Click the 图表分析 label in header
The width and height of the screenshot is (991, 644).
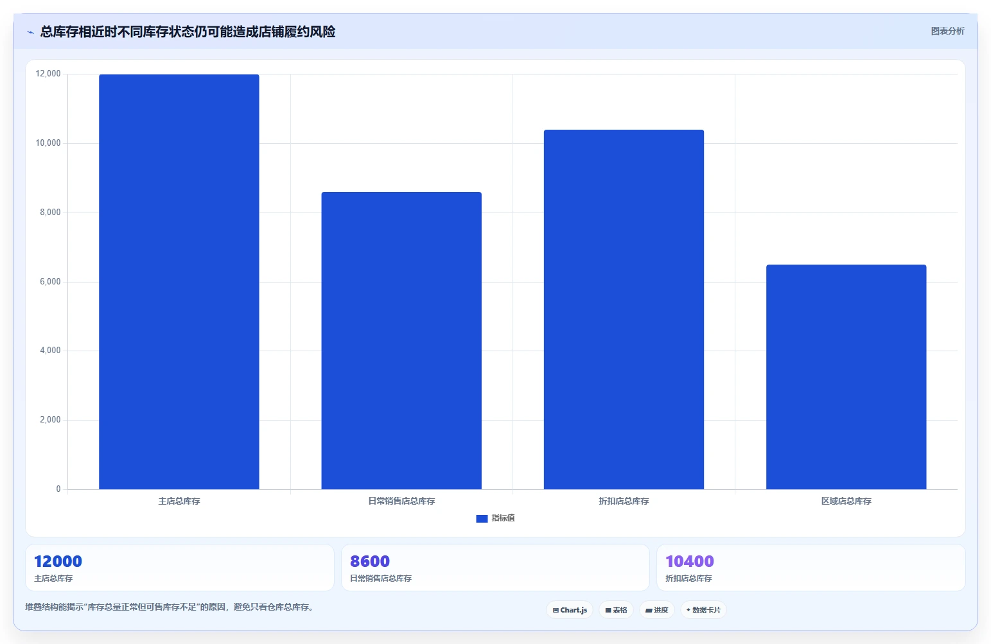click(947, 31)
